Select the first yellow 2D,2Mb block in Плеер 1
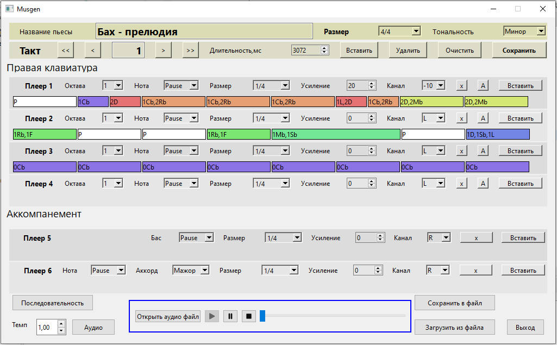557x345 pixels. coord(431,102)
